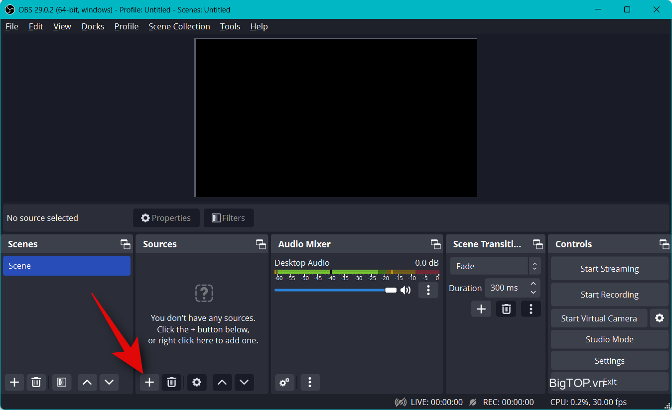Click the 0.0 dB level value
Image resolution: width=672 pixels, height=410 pixels.
click(x=427, y=263)
